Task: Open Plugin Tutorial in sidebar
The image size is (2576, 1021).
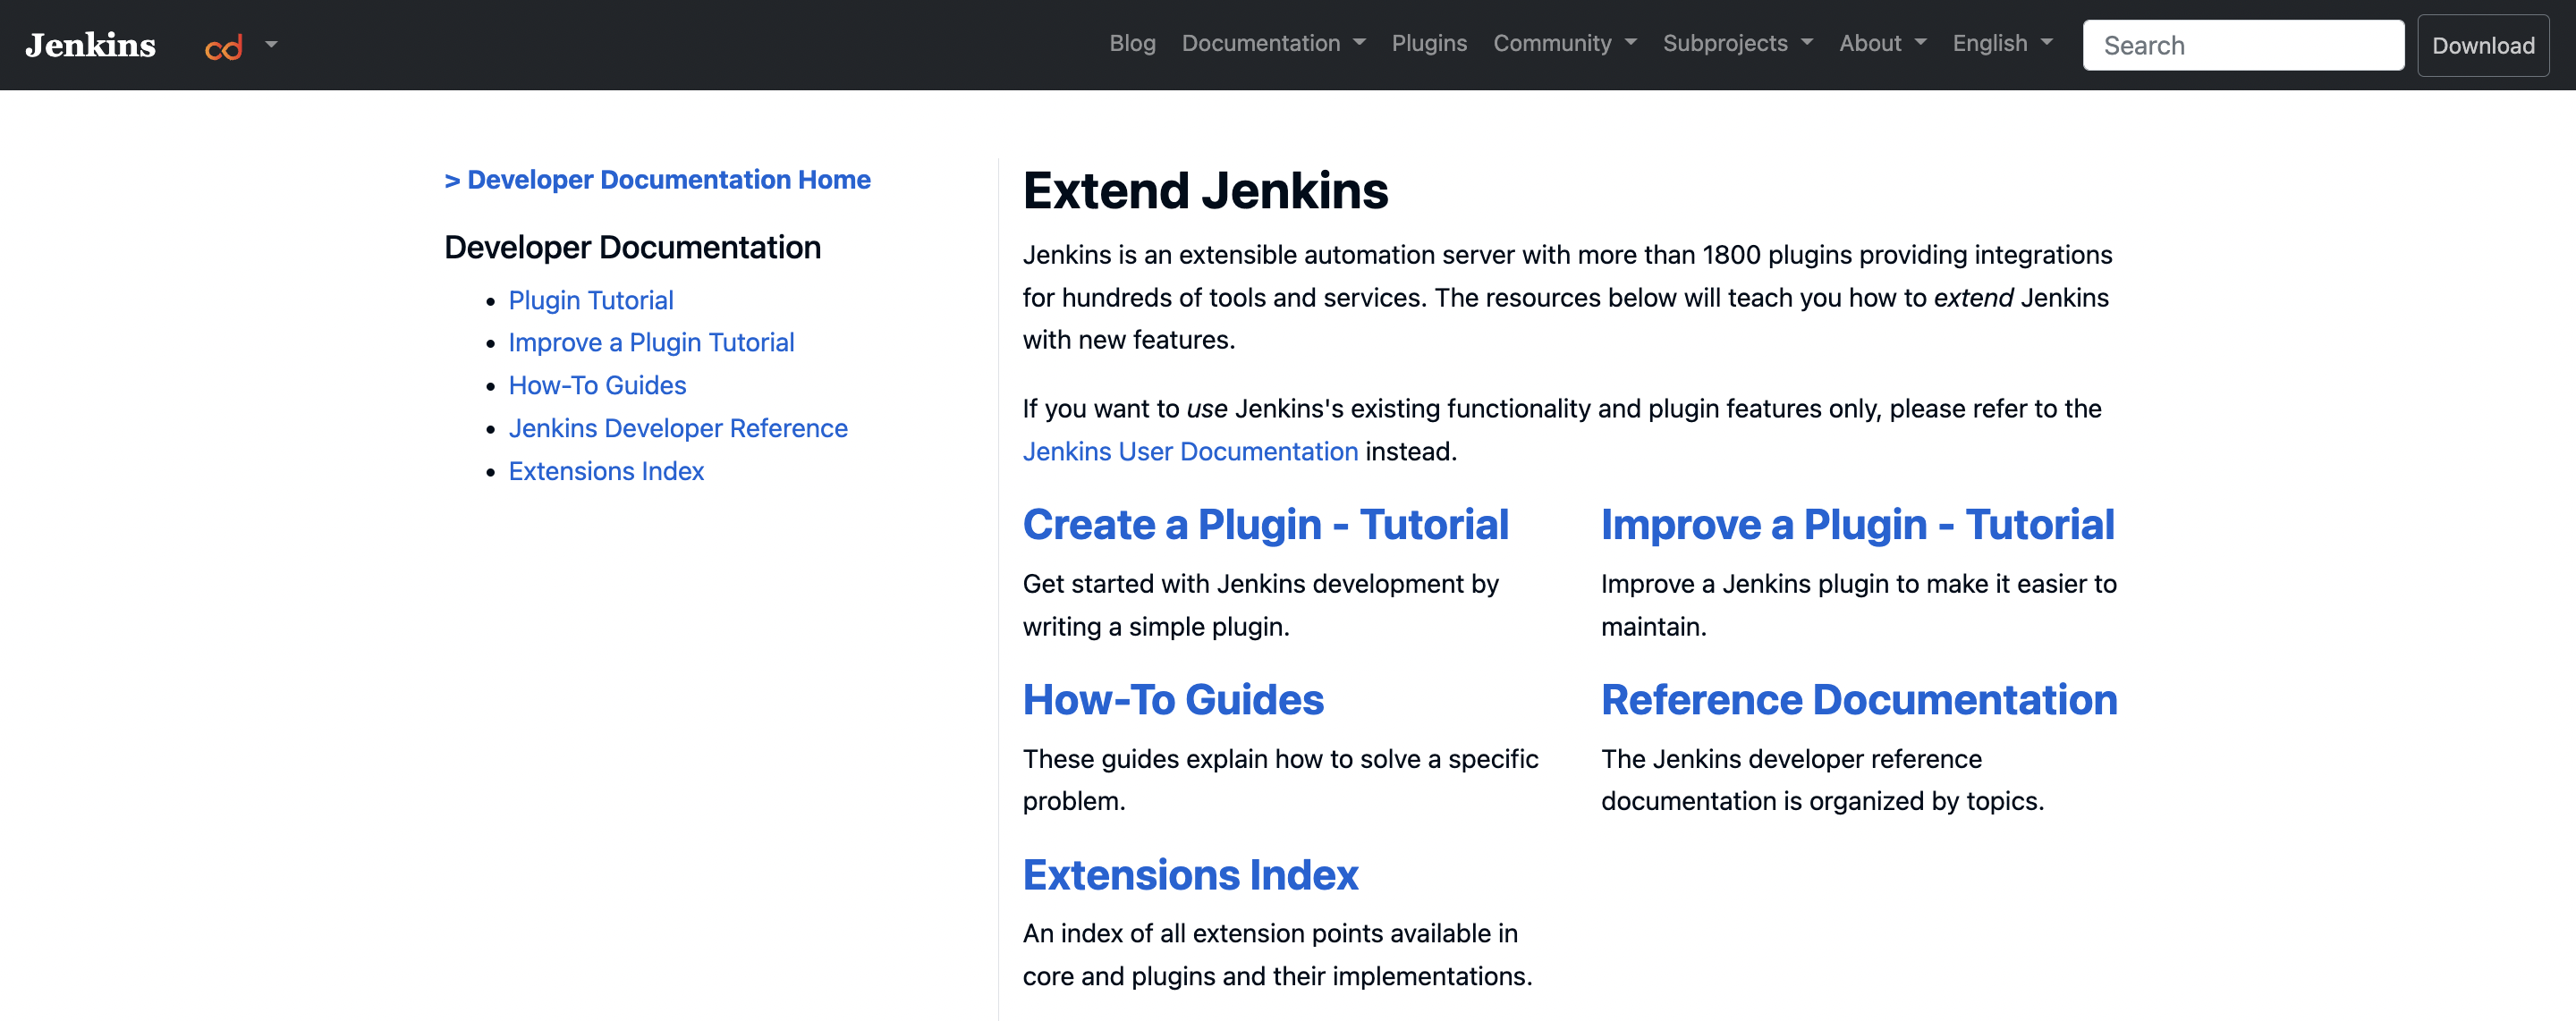Action: pos(590,300)
